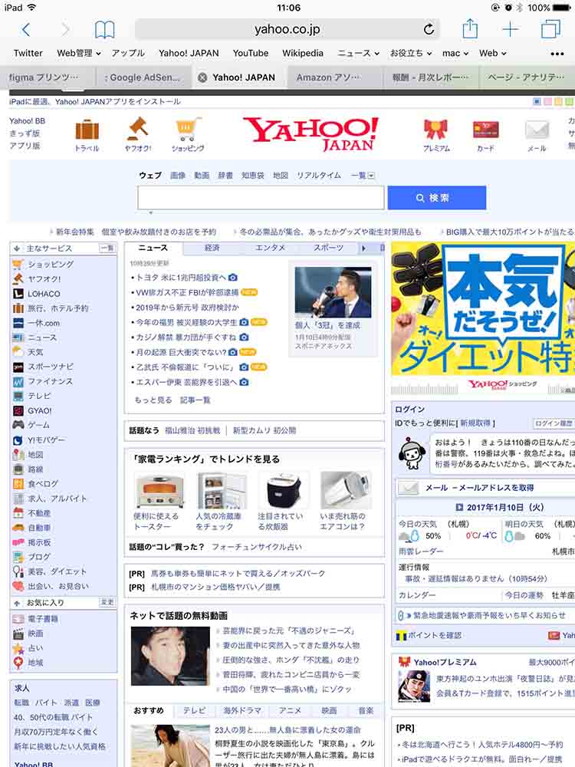Click the blue 検索 button
This screenshot has width=575, height=767.
(437, 198)
